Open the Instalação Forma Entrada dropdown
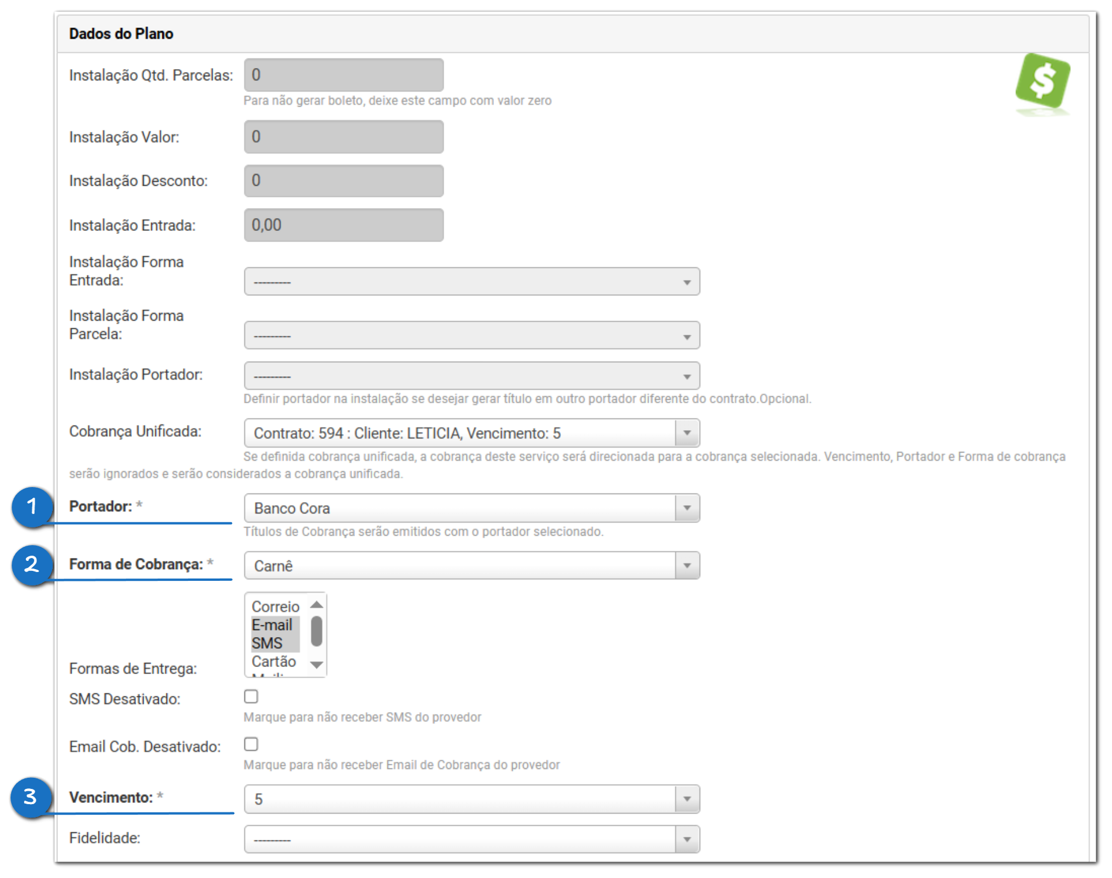Image resolution: width=1112 pixels, height=878 pixels. click(x=472, y=282)
